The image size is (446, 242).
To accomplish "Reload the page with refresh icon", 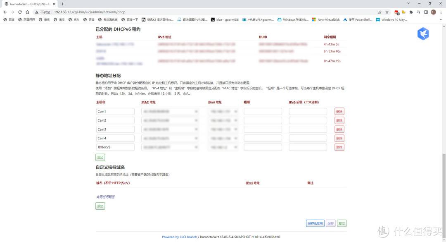I will pyautogui.click(x=20, y=12).
